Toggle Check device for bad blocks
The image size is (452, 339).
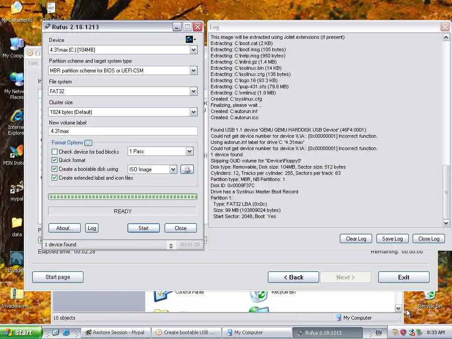pyautogui.click(x=54, y=152)
